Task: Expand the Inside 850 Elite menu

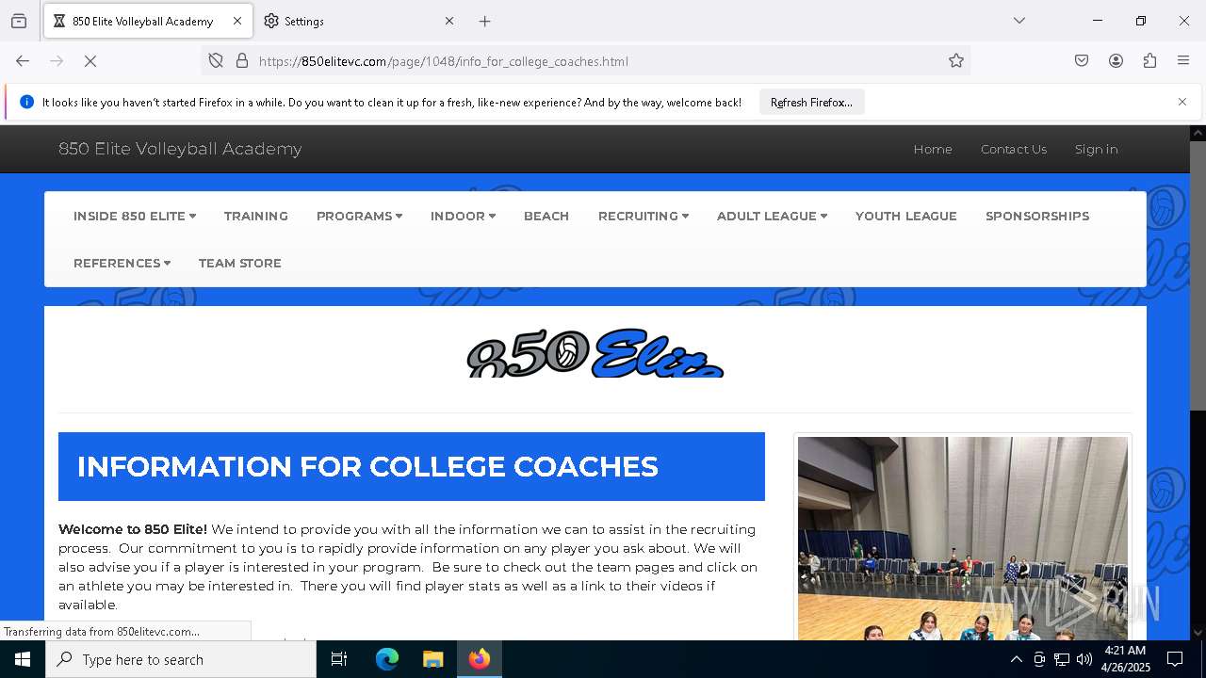Action: (135, 216)
